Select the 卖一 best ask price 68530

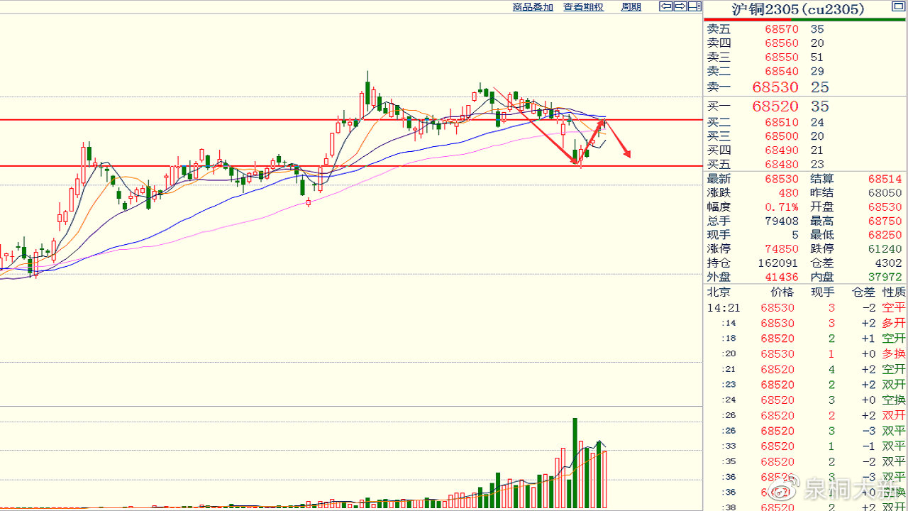pos(775,87)
